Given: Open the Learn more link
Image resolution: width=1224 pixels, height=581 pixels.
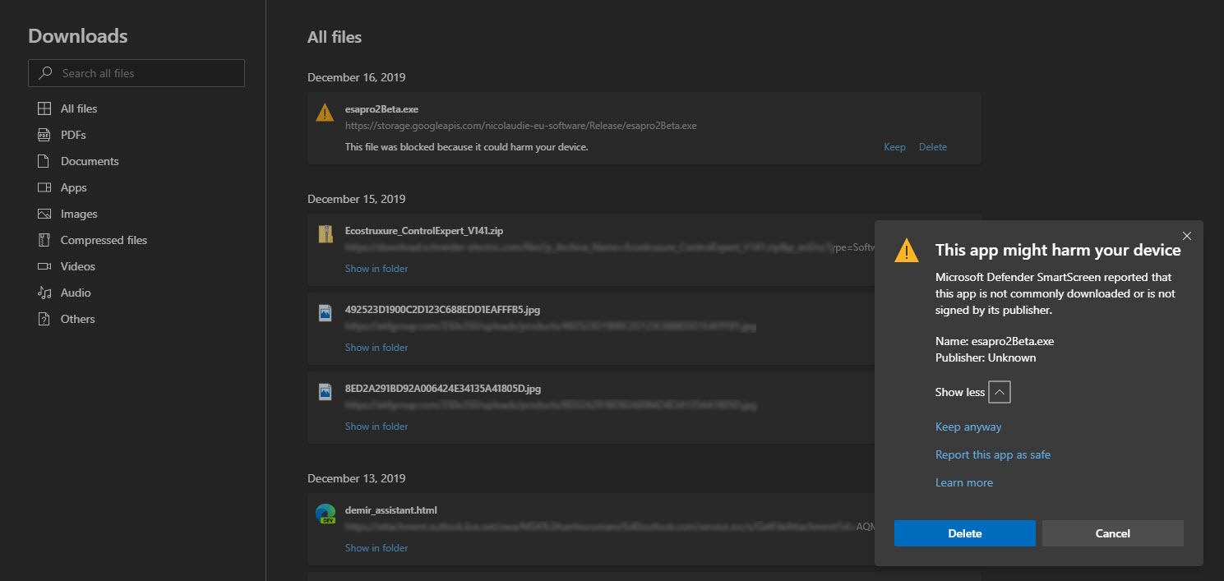Looking at the screenshot, I should tap(964, 482).
